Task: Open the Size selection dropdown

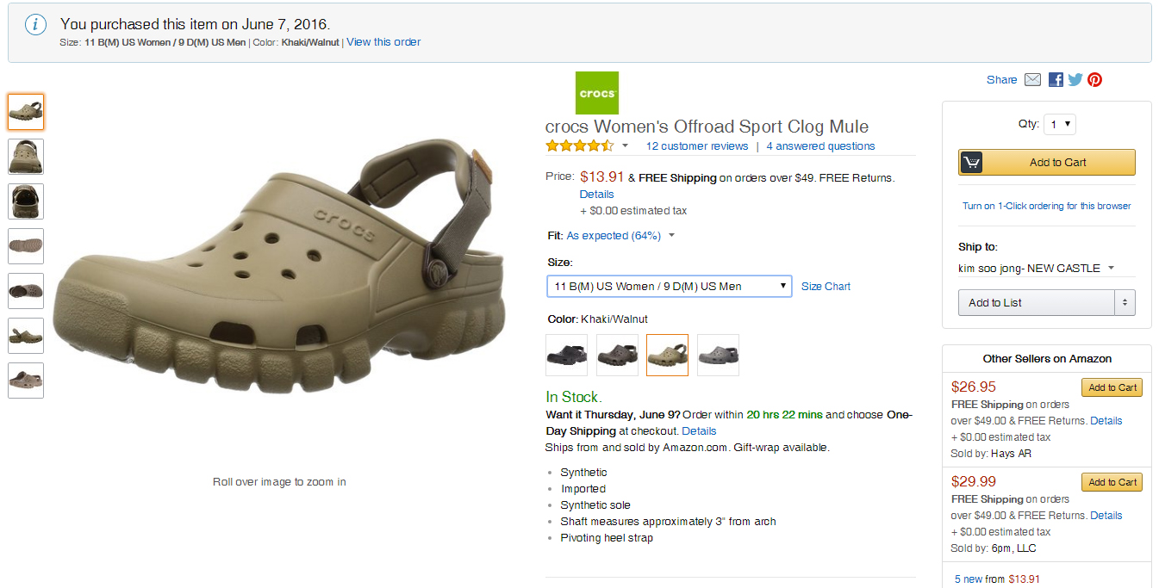Action: click(x=669, y=286)
